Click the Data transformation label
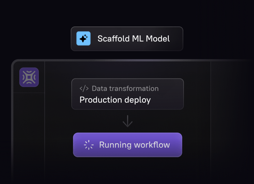The height and width of the screenshot is (184, 254). pyautogui.click(x=125, y=89)
